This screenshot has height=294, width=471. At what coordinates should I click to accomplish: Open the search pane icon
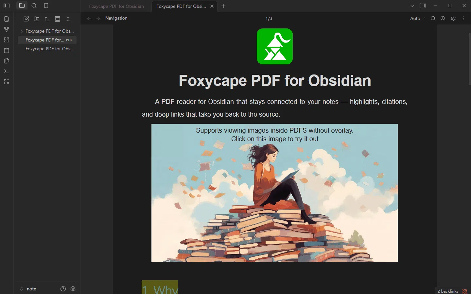pos(34,6)
